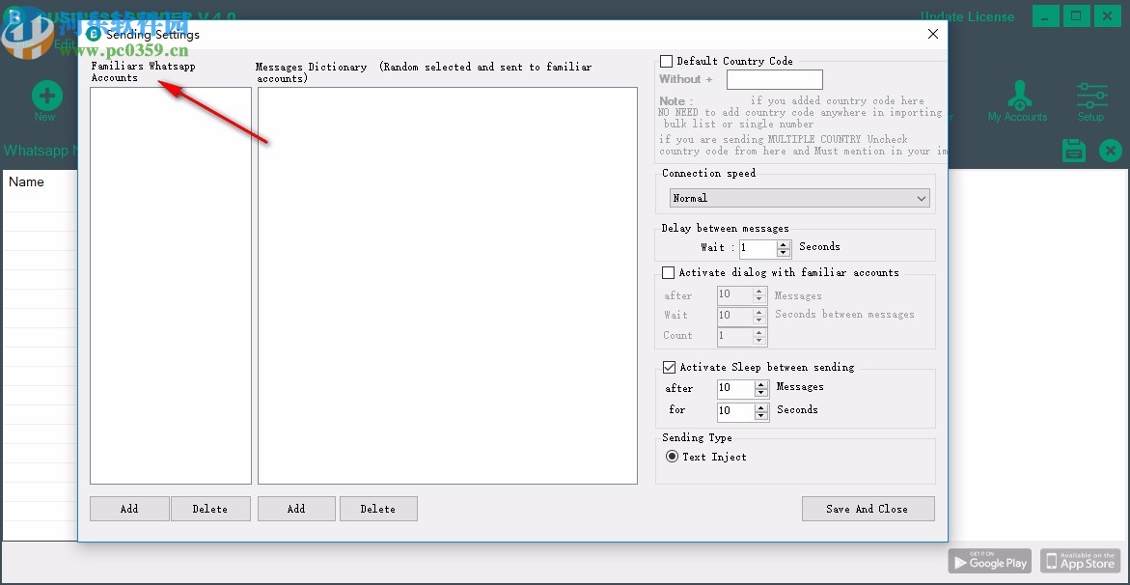Click Update License in main window
Screen dimensions: 1130x585
pos(967,16)
